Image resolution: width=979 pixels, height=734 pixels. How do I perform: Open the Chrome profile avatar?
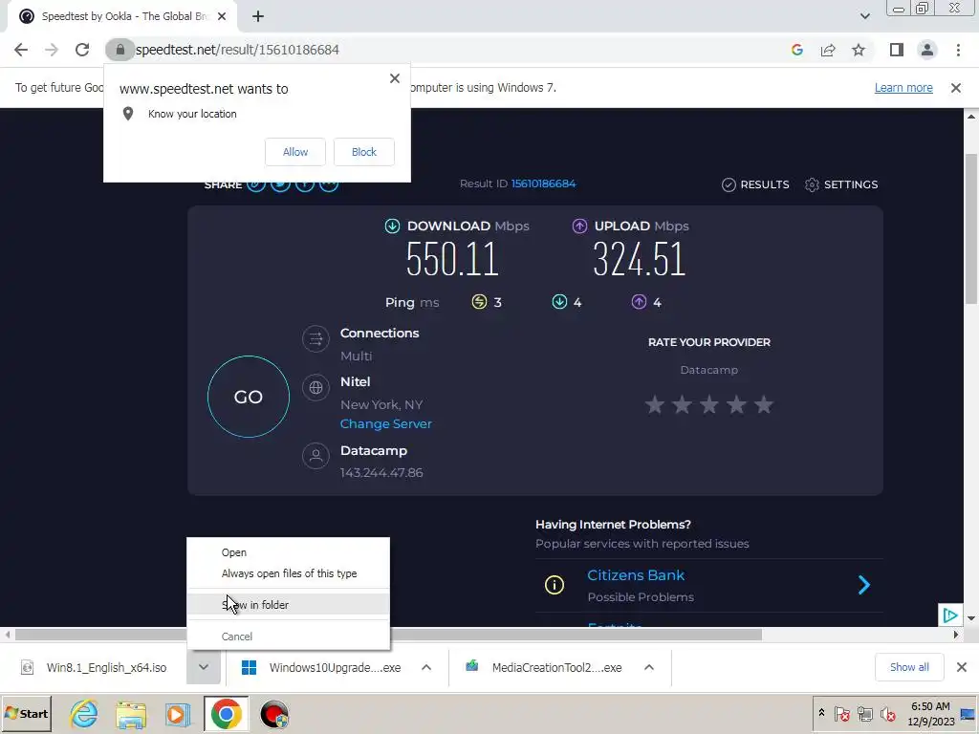[927, 50]
